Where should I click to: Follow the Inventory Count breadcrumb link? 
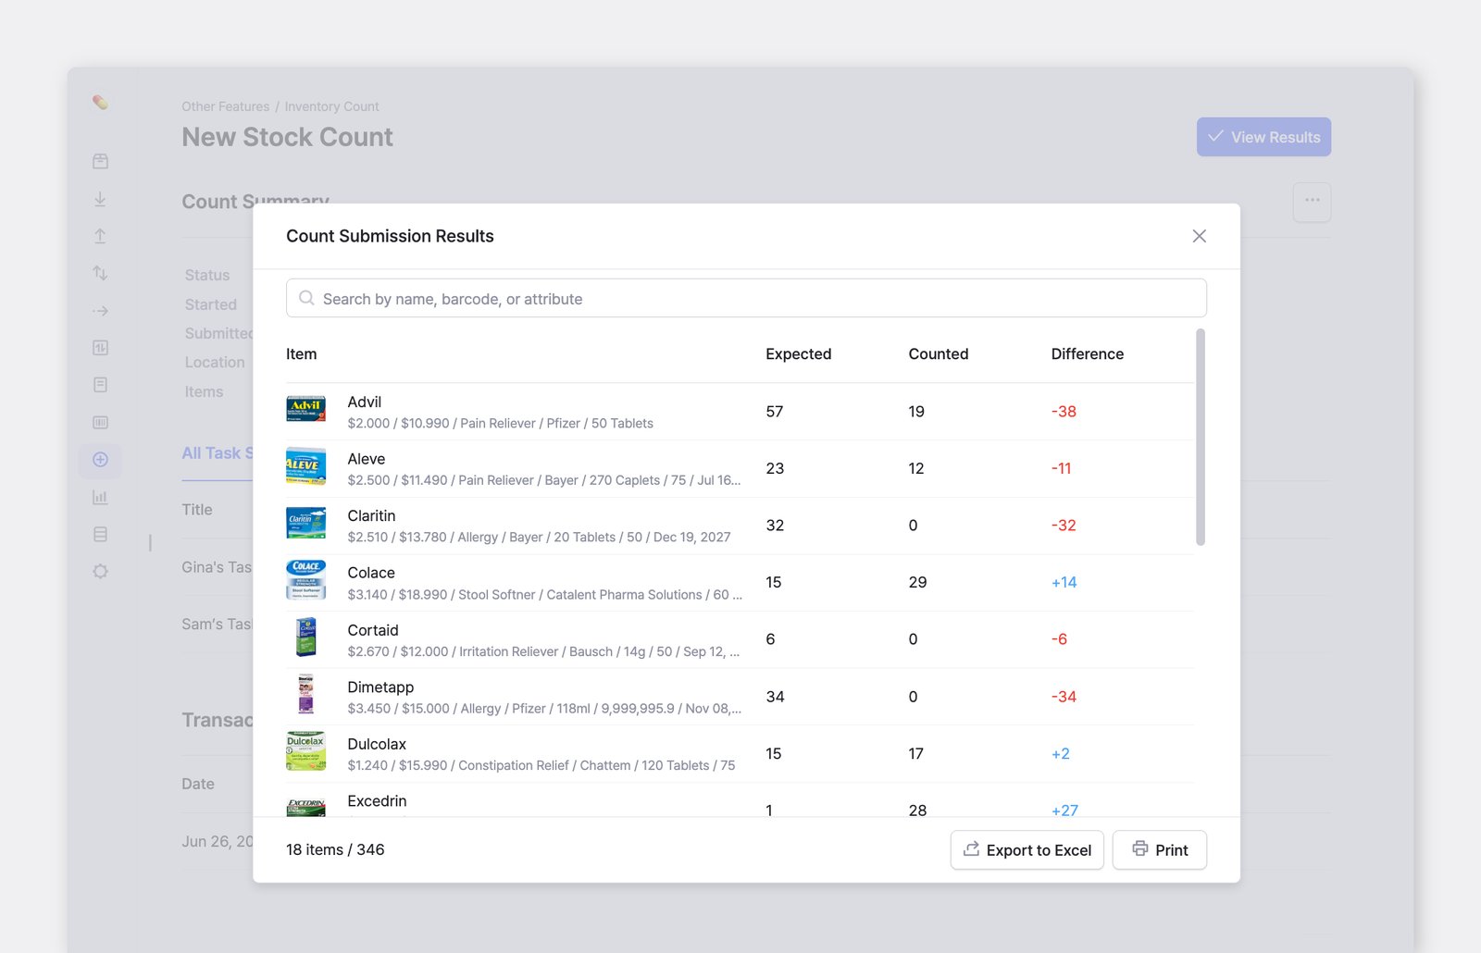[x=331, y=106]
